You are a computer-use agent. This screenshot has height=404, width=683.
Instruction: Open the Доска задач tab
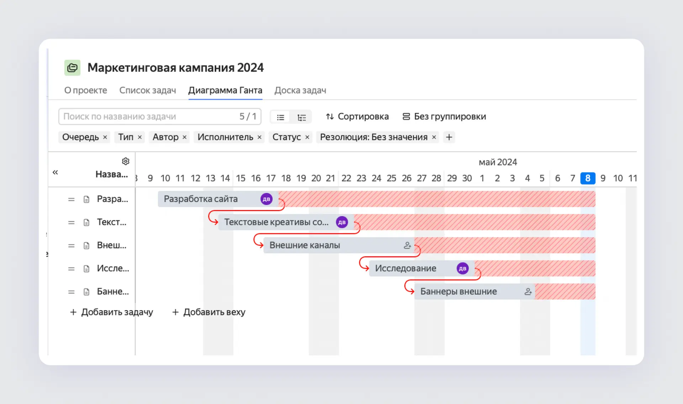(x=300, y=90)
